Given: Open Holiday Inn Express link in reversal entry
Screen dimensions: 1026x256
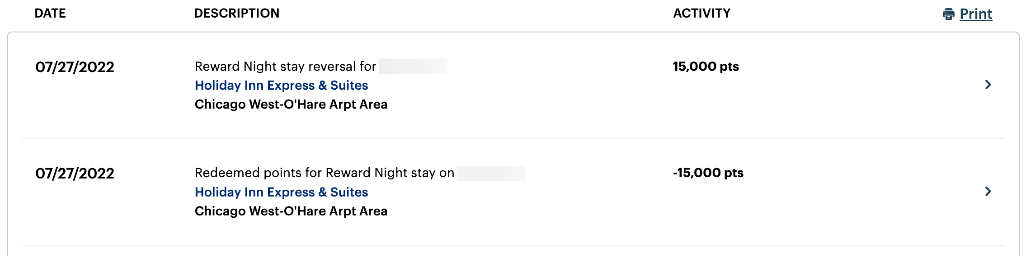Looking at the screenshot, I should click(x=281, y=85).
